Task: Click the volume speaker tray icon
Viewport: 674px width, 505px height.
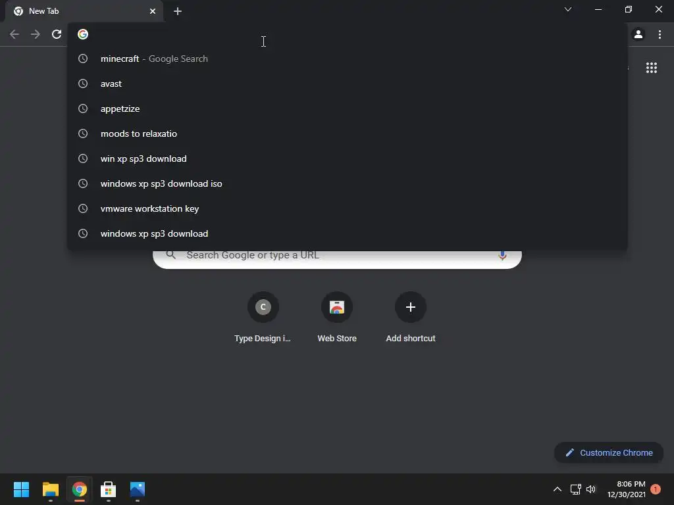Action: [x=591, y=489]
